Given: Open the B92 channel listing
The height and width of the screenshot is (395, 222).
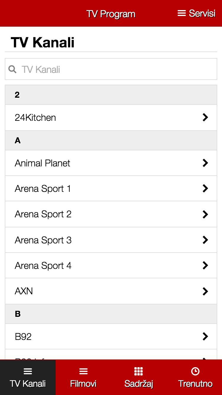Looking at the screenshot, I should [23, 337].
